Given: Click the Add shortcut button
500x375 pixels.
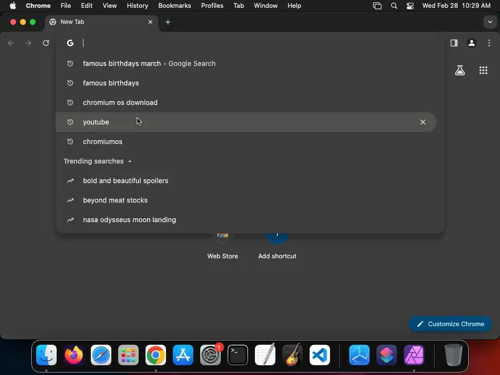Looking at the screenshot, I should (277, 246).
